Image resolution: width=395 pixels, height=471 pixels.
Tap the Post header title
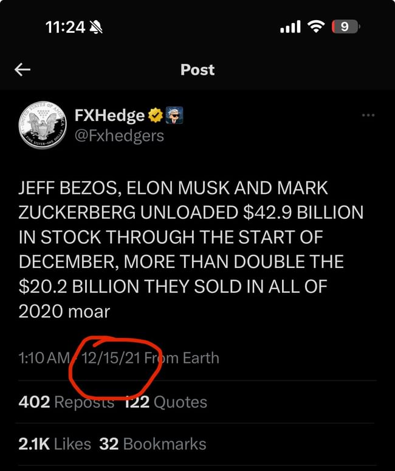[x=197, y=70]
